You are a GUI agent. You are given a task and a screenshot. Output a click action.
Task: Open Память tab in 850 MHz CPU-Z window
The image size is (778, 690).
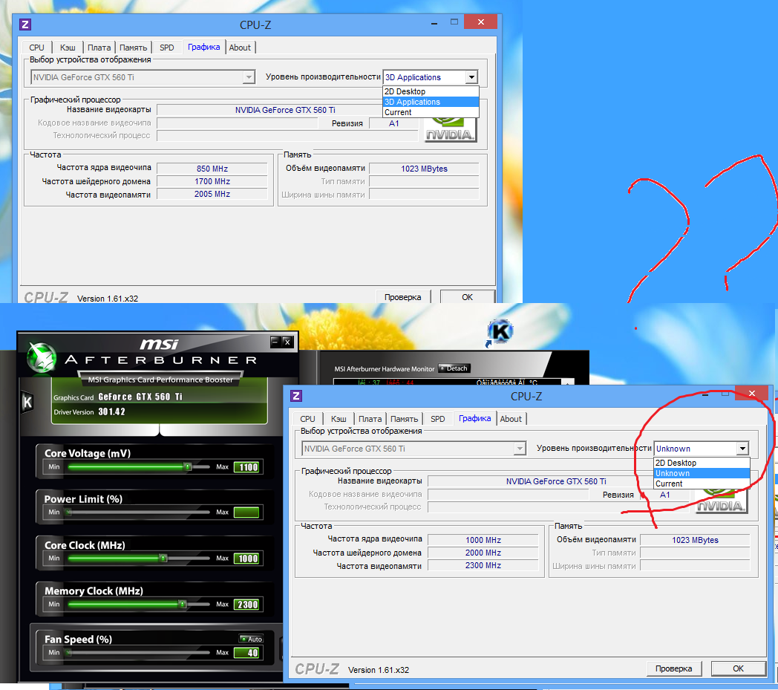pyautogui.click(x=134, y=48)
